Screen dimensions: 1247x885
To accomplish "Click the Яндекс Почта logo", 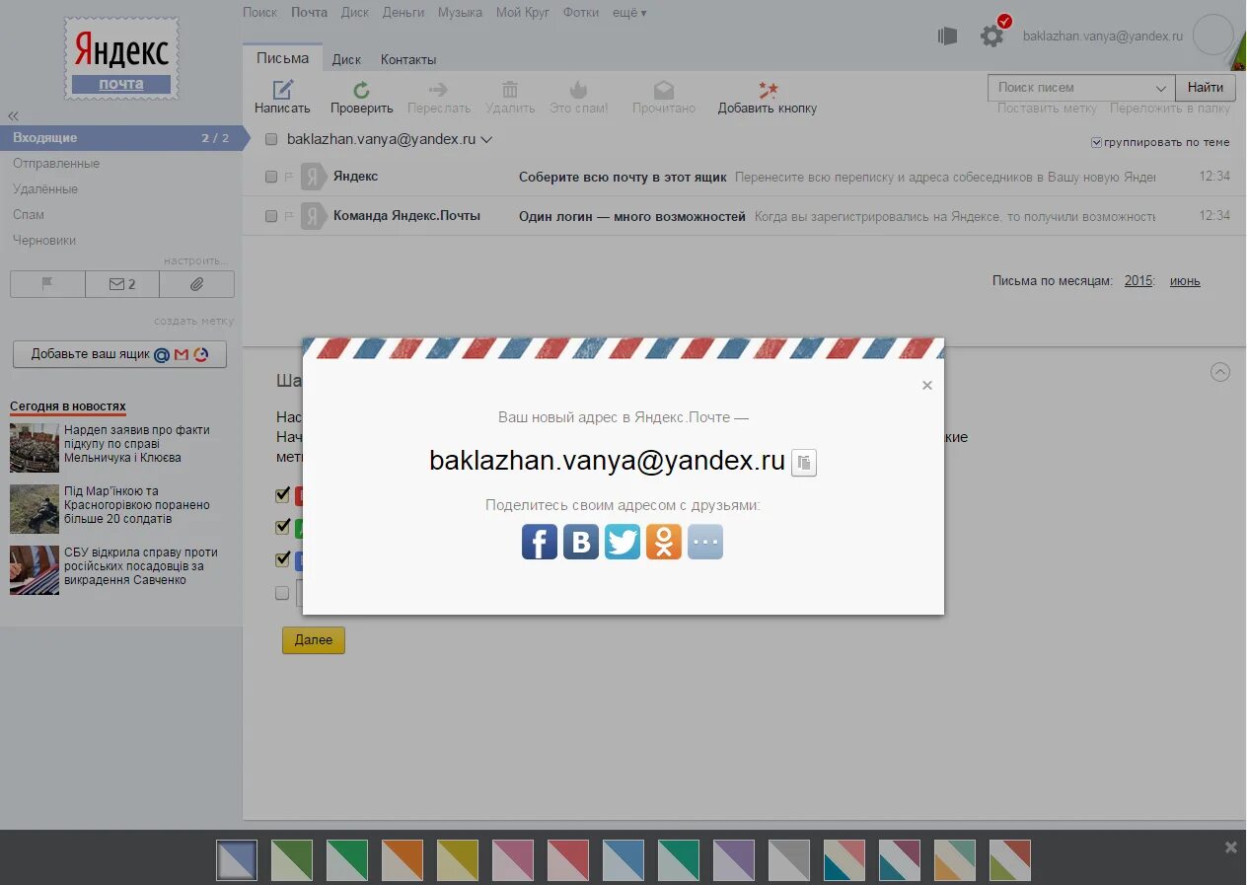I will pos(121,58).
